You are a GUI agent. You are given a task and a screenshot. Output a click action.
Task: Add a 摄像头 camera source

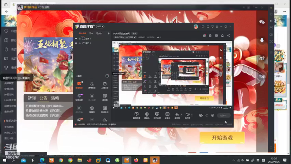[x=147, y=116]
